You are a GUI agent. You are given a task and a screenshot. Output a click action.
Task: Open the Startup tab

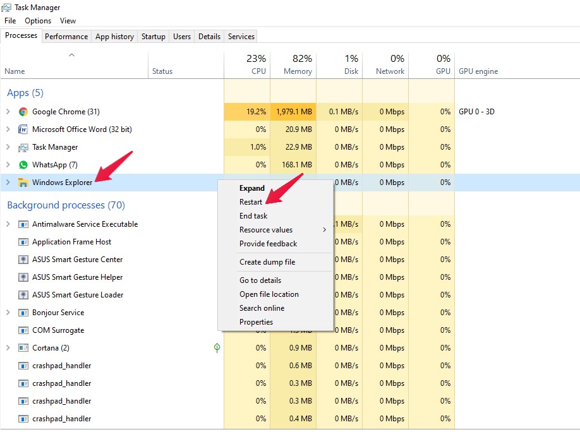154,37
